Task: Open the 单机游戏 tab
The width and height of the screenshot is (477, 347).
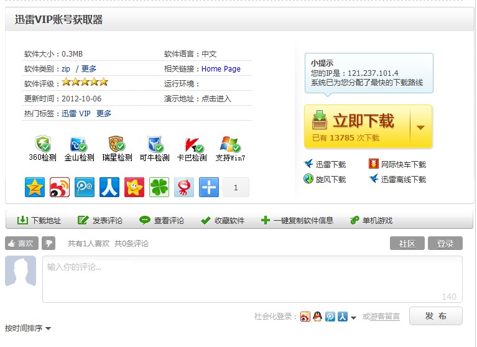Action: (x=371, y=221)
